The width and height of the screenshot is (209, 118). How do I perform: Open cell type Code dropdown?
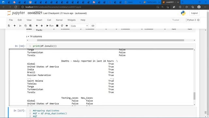(x=79, y=26)
